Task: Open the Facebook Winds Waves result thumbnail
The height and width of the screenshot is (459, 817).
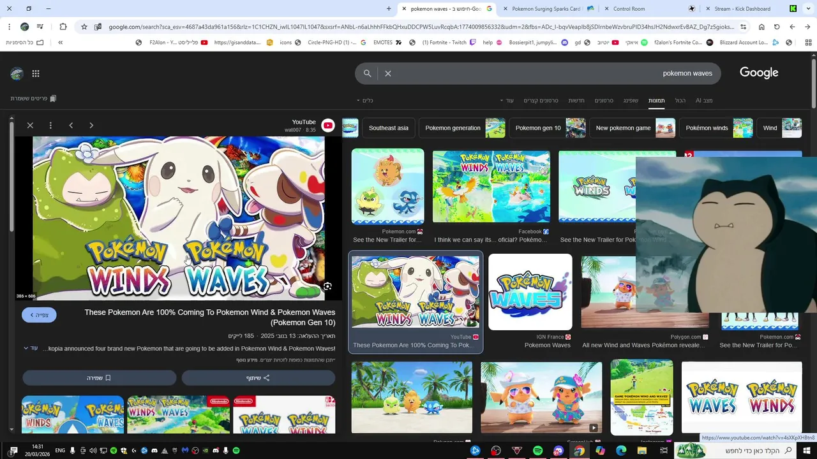Action: point(491,186)
